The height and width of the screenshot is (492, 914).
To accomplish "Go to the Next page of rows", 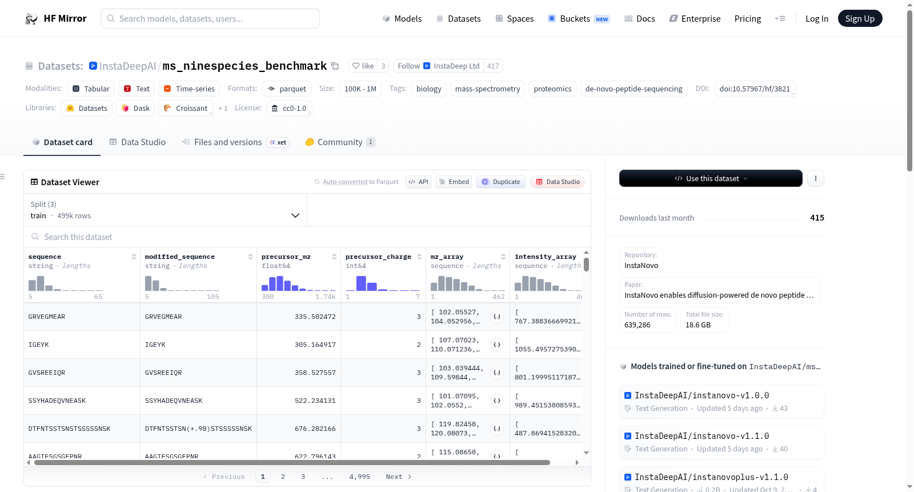I will click(x=399, y=477).
